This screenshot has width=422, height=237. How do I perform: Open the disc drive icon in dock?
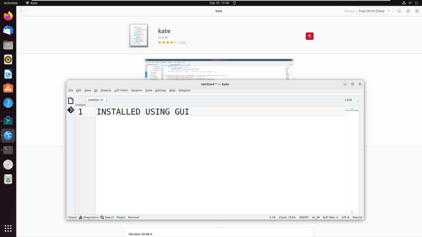click(8, 164)
